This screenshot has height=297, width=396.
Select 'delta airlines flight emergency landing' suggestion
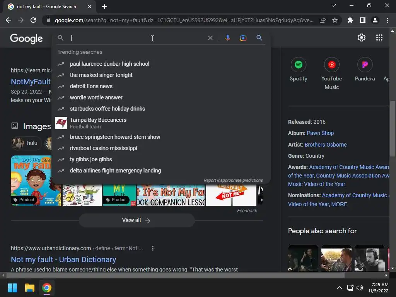161,171
